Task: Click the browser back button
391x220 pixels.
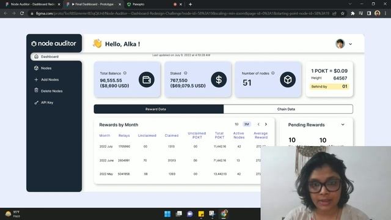Action: (x=5, y=13)
